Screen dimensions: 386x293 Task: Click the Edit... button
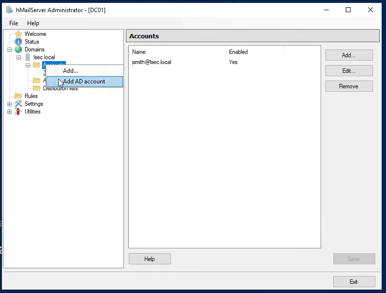[349, 71]
